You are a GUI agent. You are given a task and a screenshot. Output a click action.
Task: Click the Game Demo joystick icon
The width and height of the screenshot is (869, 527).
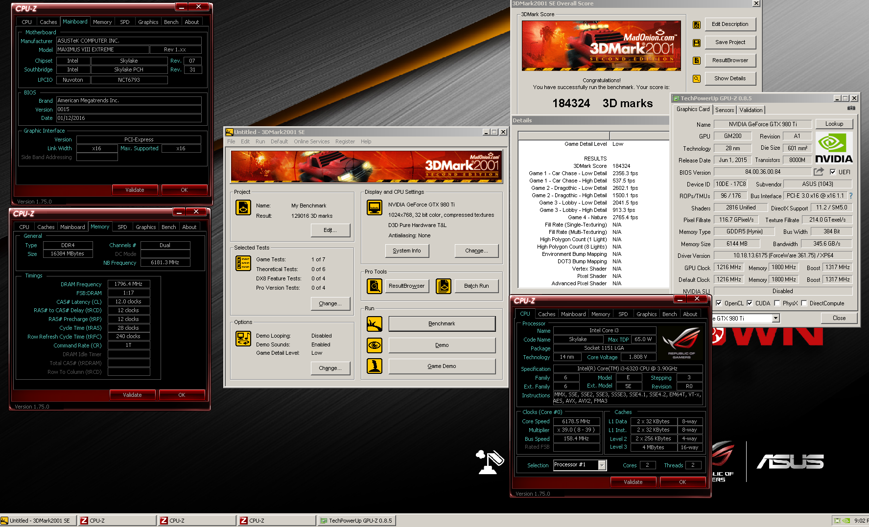375,366
